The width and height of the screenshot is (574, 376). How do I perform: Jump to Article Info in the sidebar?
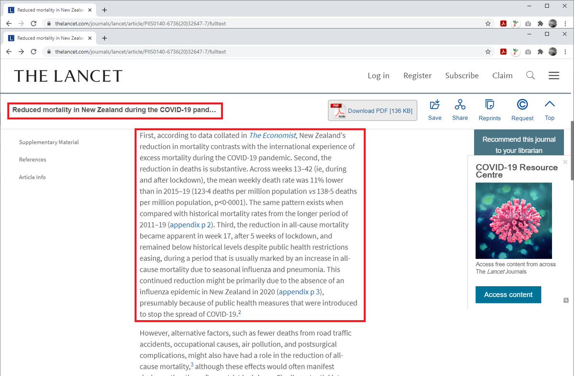(x=33, y=177)
